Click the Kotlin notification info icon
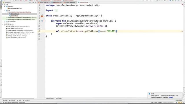Screen dimensions: 185x104 tap(149, 94)
